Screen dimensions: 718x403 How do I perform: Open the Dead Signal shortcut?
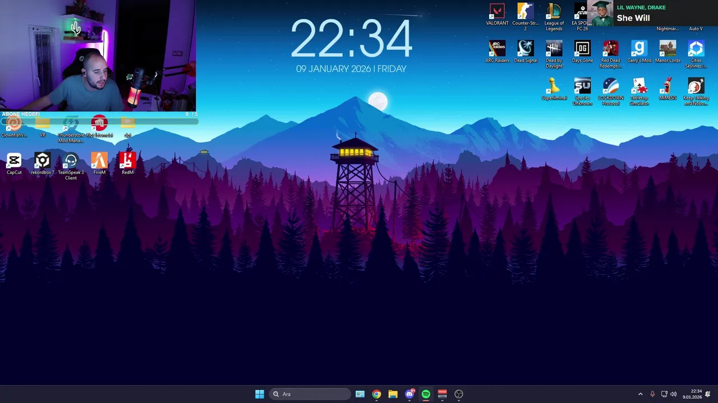(x=526, y=52)
